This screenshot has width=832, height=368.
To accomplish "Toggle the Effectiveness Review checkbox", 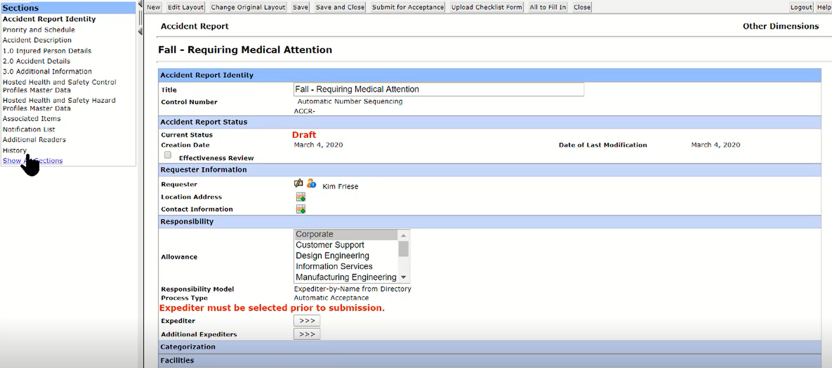I will coord(168,155).
